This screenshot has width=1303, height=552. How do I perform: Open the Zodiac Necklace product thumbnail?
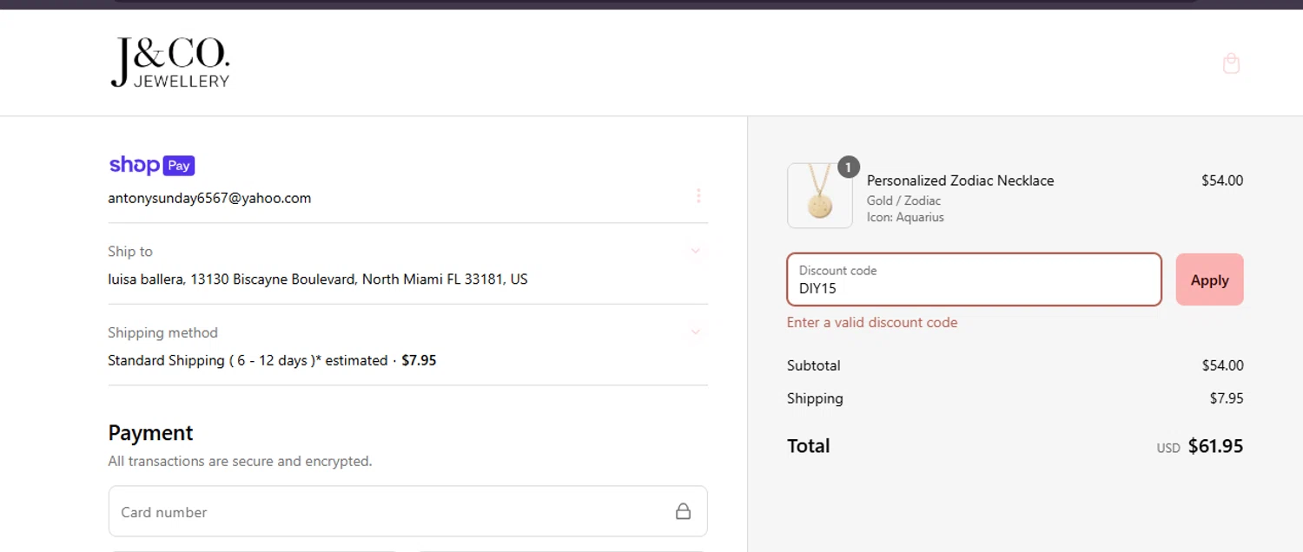819,196
